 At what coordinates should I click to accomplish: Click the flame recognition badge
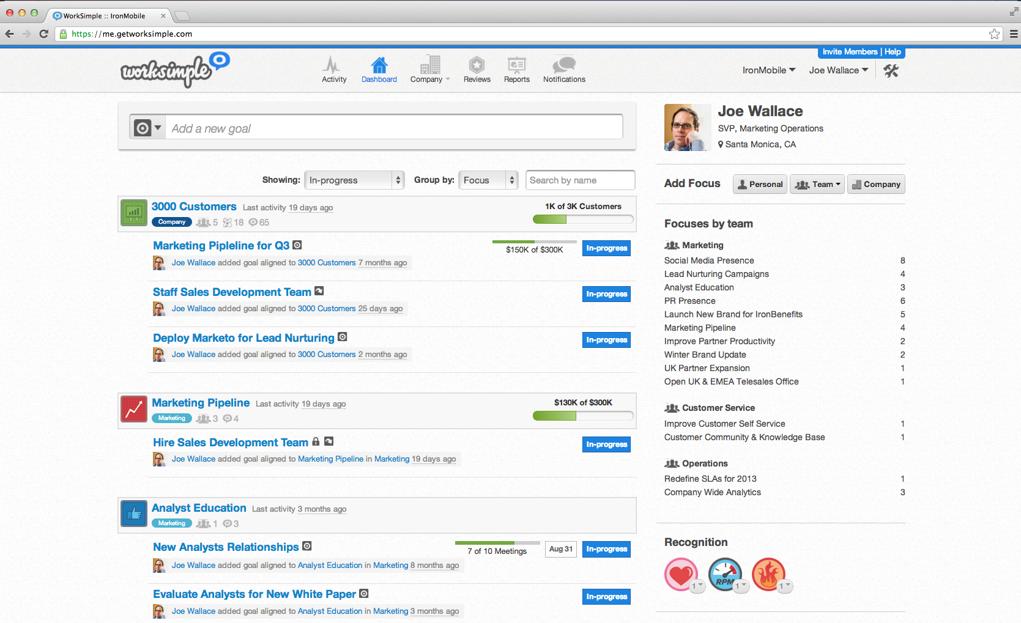coord(768,575)
